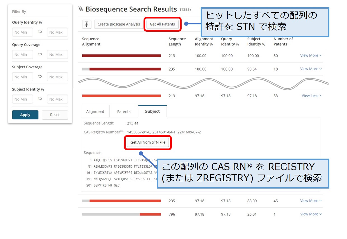Reset the filters
The image size is (347, 239).
click(55, 115)
